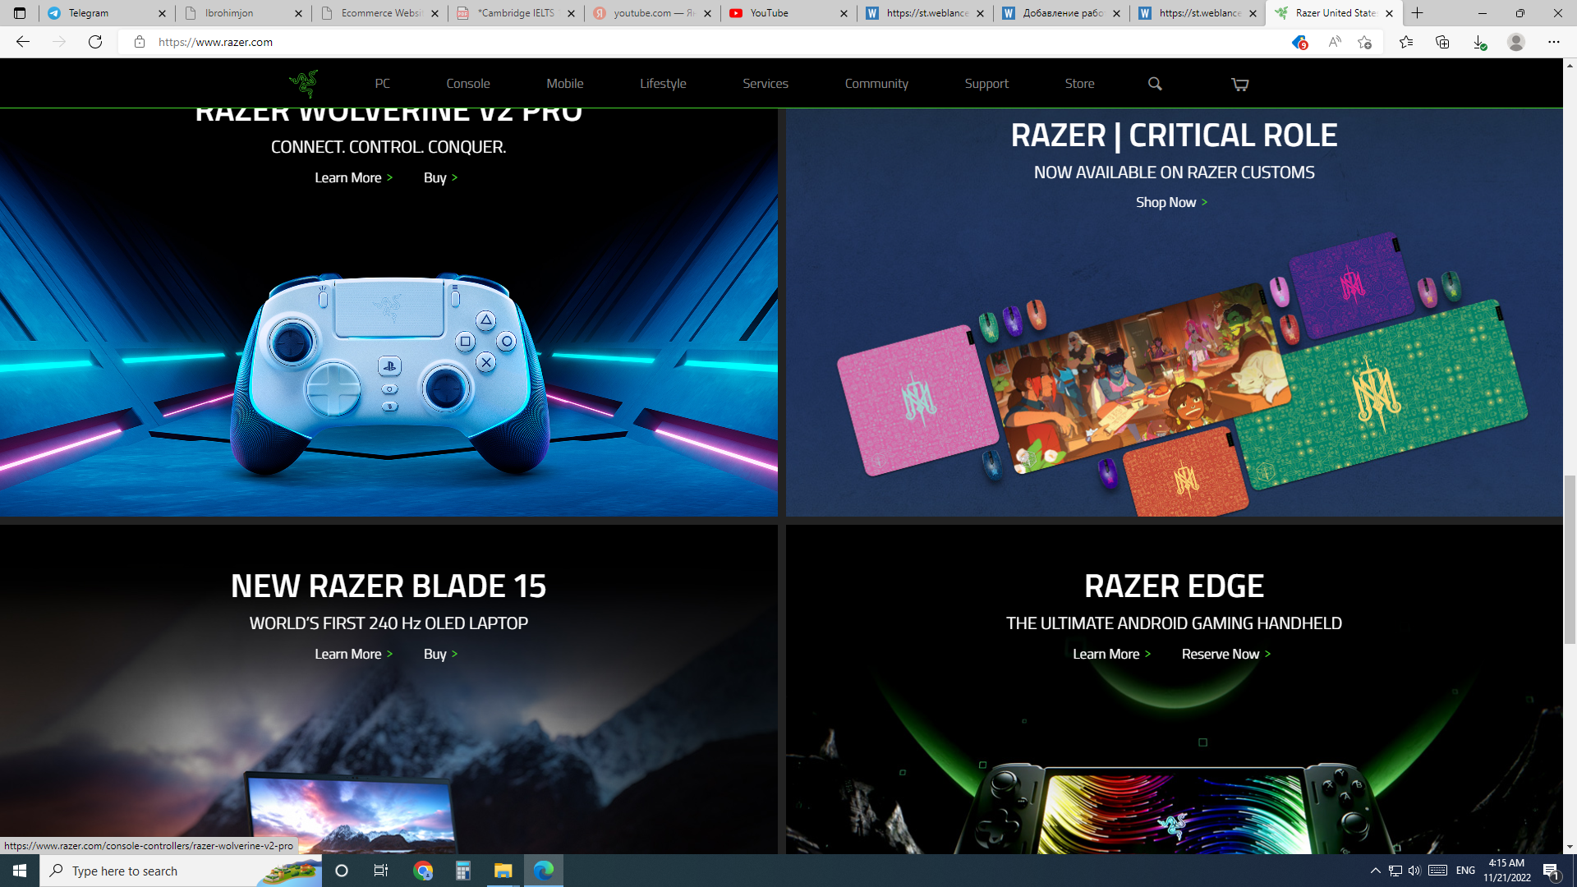The width and height of the screenshot is (1577, 887).
Task: Click Learn More under Wolverine V2 Pro
Action: [x=353, y=178]
